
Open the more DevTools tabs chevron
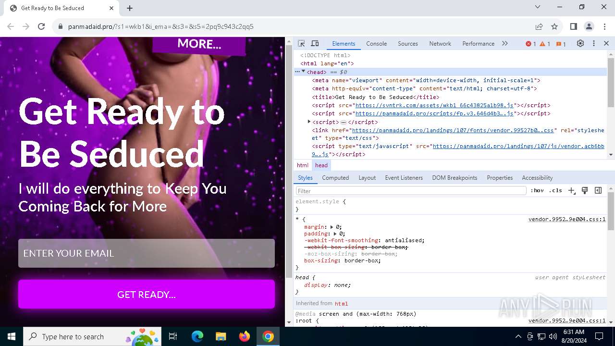(x=504, y=43)
